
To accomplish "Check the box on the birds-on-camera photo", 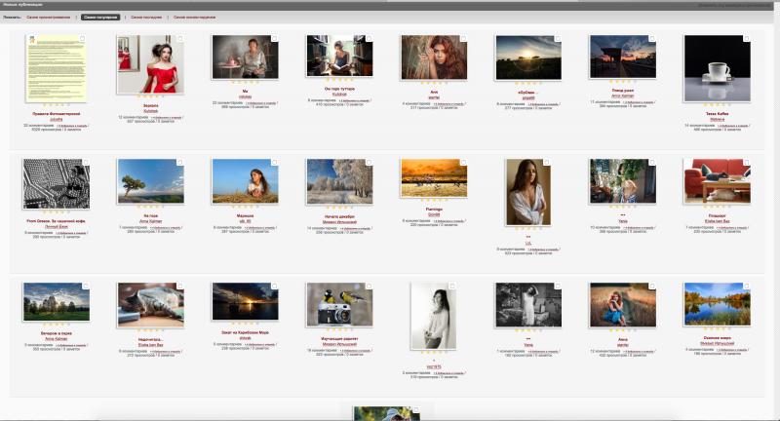I will [369, 286].
